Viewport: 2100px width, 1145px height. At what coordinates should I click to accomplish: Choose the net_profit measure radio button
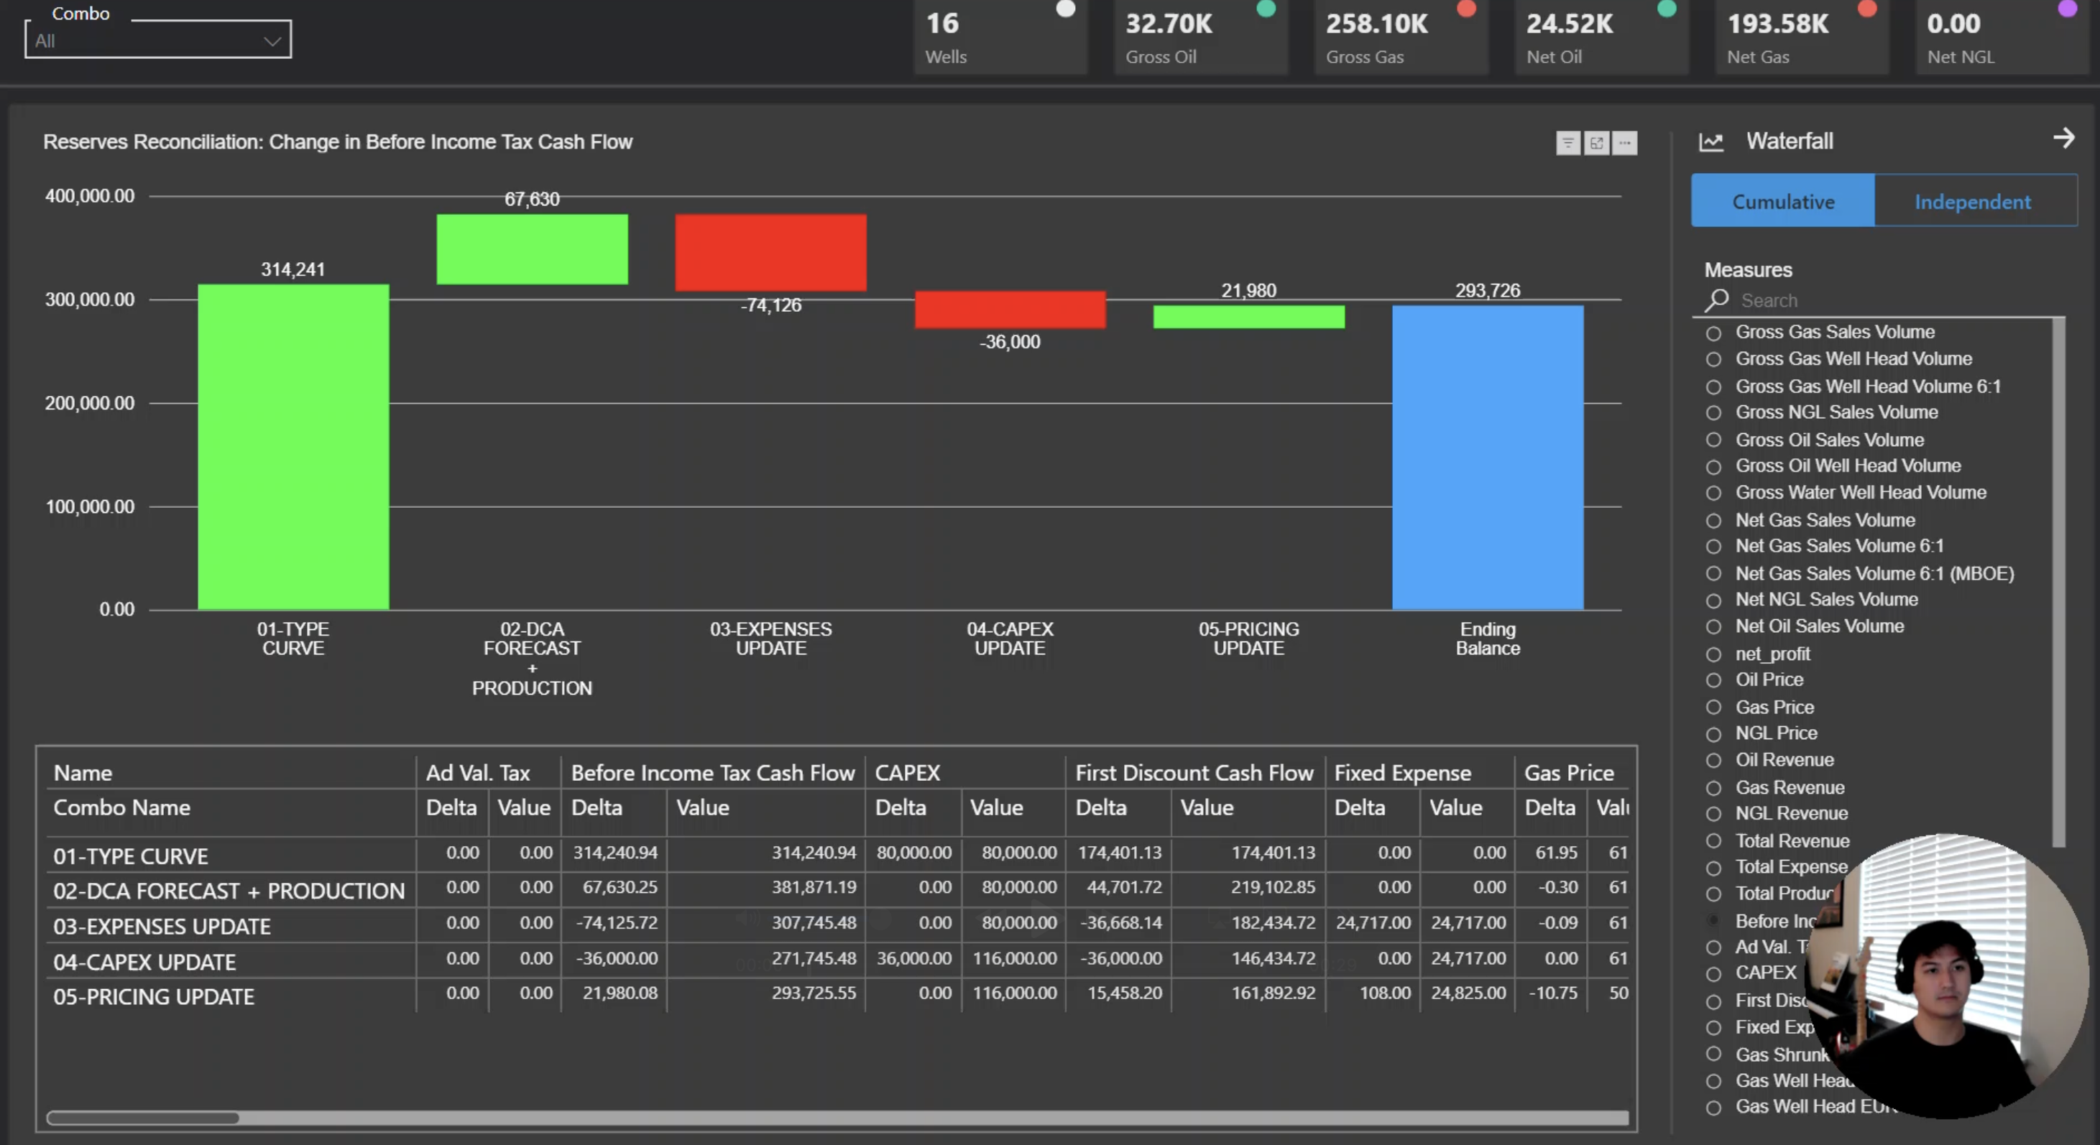tap(1713, 654)
